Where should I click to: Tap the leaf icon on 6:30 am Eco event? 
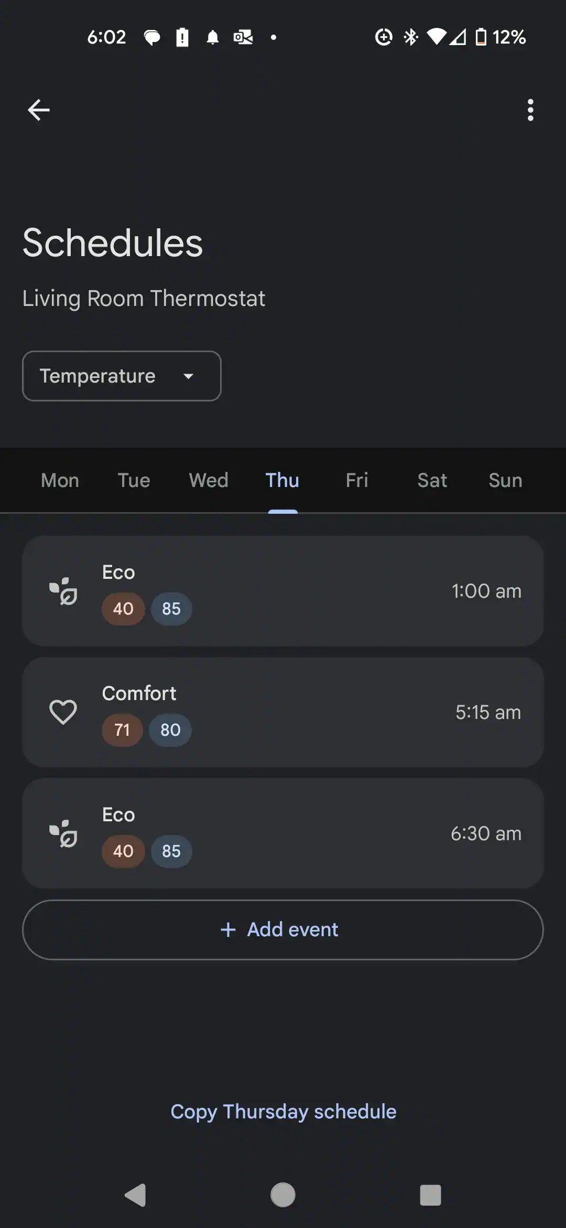pyautogui.click(x=63, y=834)
